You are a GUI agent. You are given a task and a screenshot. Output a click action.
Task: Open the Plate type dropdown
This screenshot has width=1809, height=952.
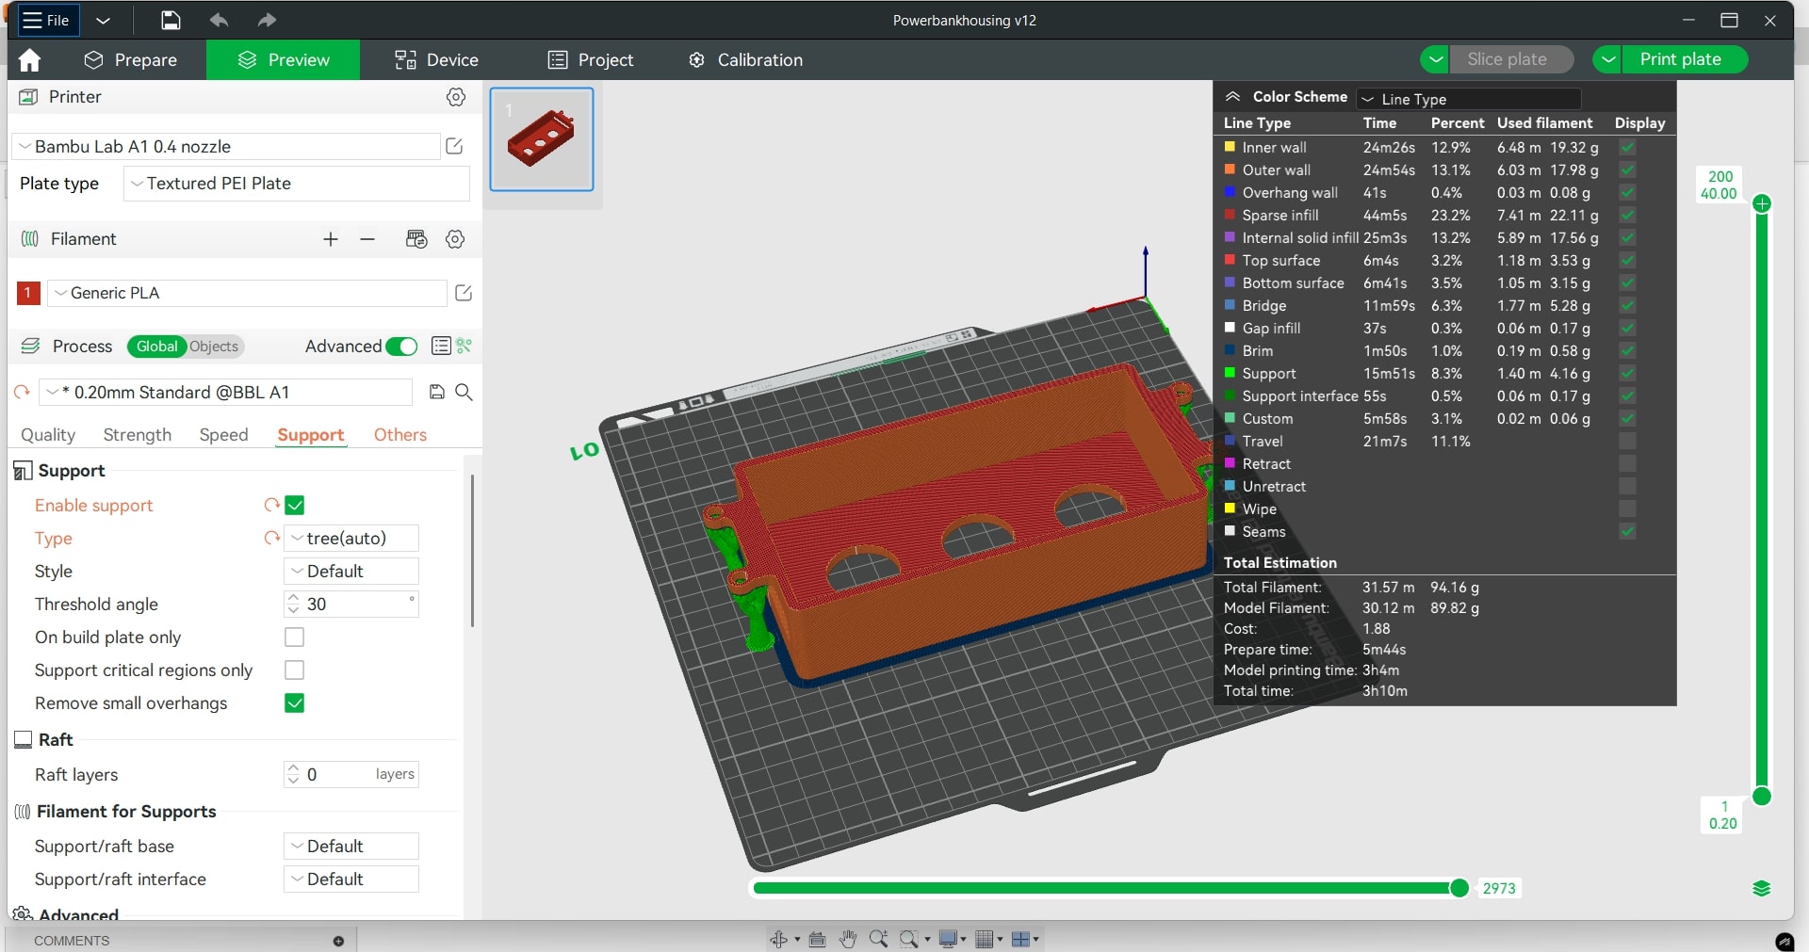pyautogui.click(x=297, y=184)
